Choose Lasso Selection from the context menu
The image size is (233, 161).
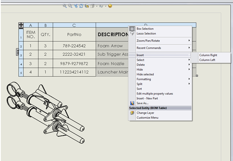160,34
